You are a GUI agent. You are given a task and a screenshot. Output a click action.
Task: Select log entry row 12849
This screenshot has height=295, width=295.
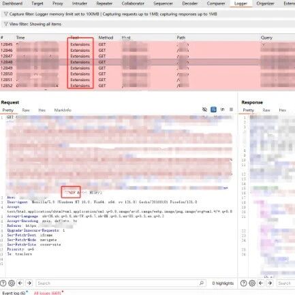pyautogui.click(x=148, y=68)
